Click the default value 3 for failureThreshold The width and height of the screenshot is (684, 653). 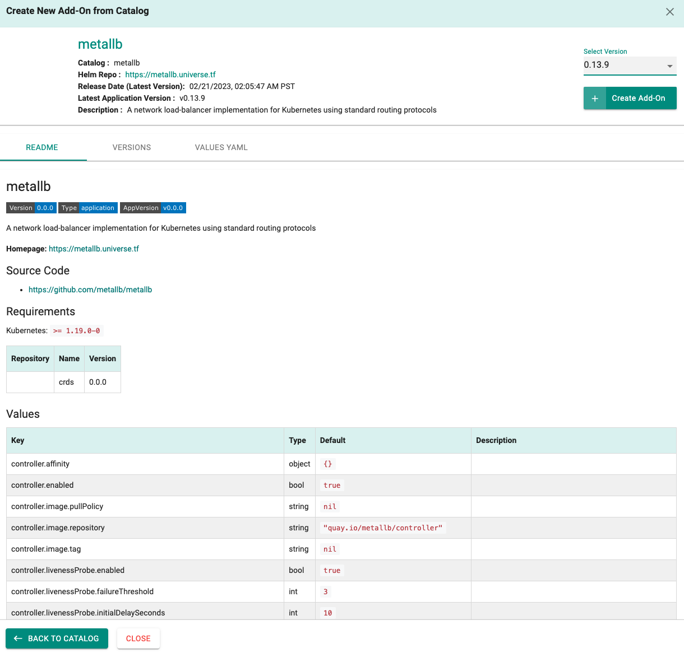[326, 591]
